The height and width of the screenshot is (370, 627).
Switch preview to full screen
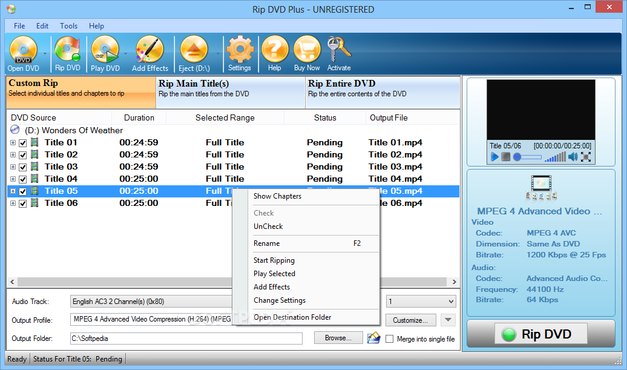pos(586,157)
